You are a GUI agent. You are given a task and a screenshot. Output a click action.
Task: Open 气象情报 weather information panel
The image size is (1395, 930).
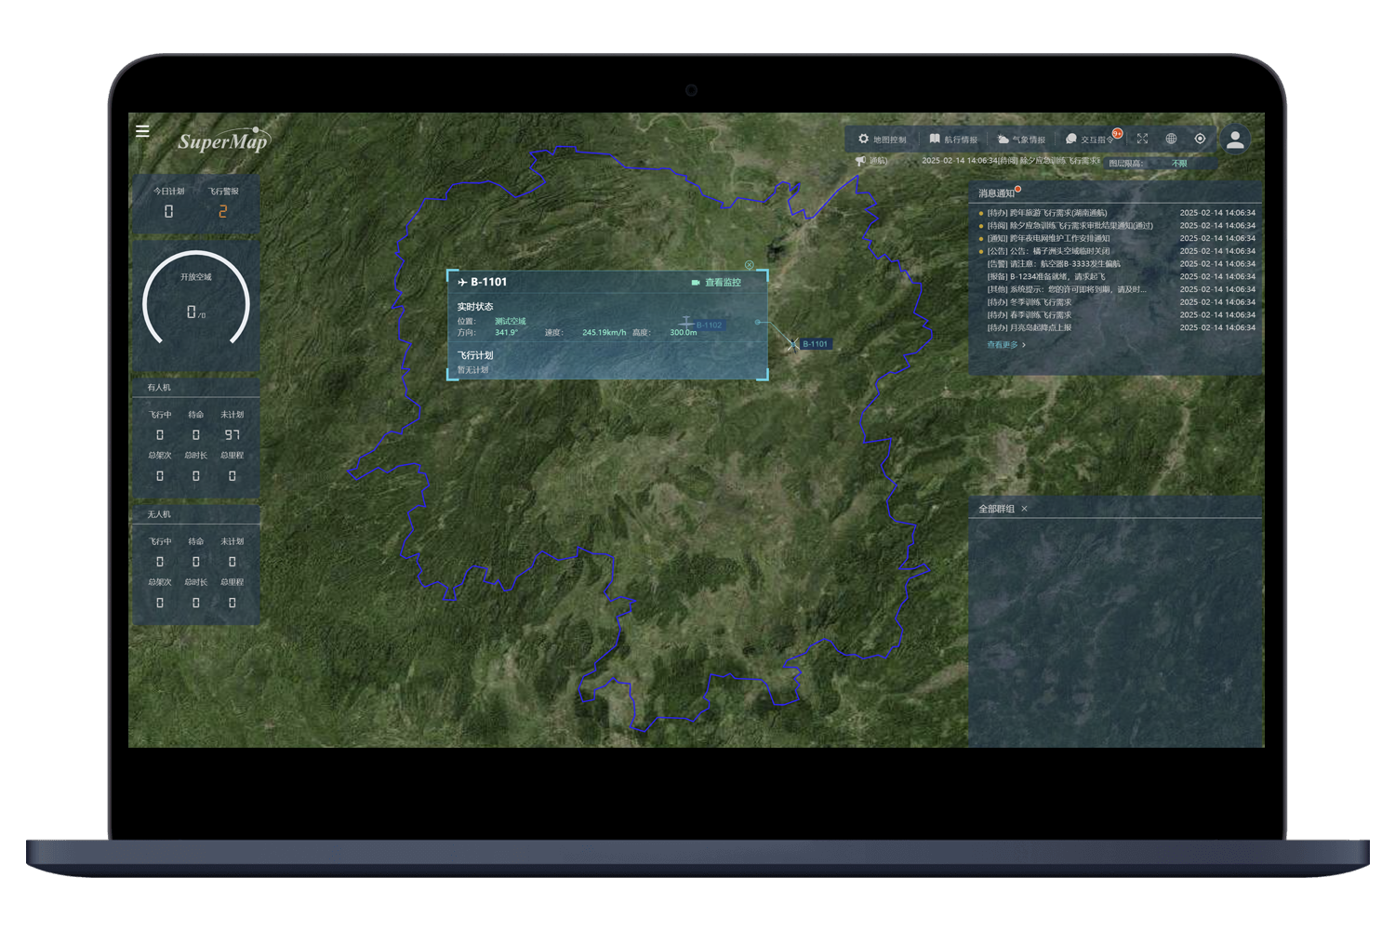pyautogui.click(x=1021, y=139)
